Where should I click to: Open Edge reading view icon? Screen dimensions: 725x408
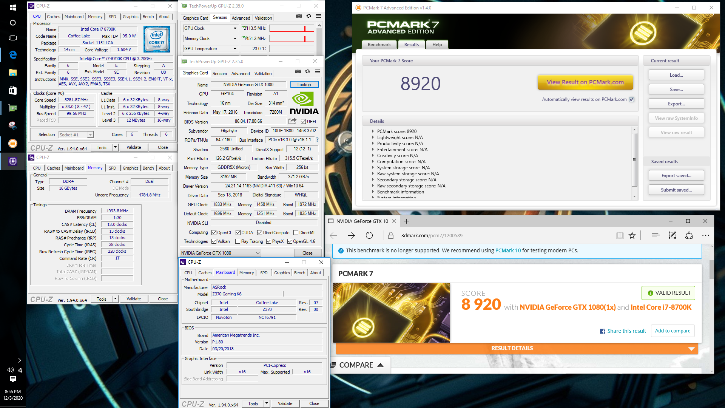click(x=620, y=236)
